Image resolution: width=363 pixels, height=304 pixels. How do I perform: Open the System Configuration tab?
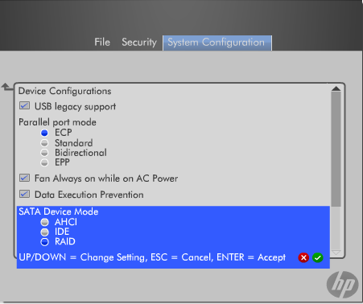tap(217, 43)
